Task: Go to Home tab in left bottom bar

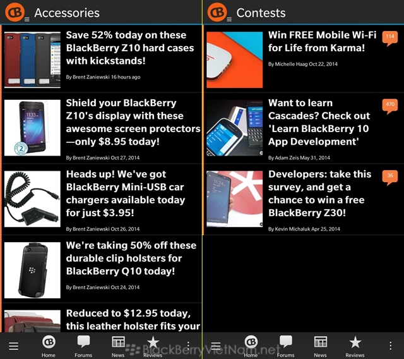Action: 49,346
